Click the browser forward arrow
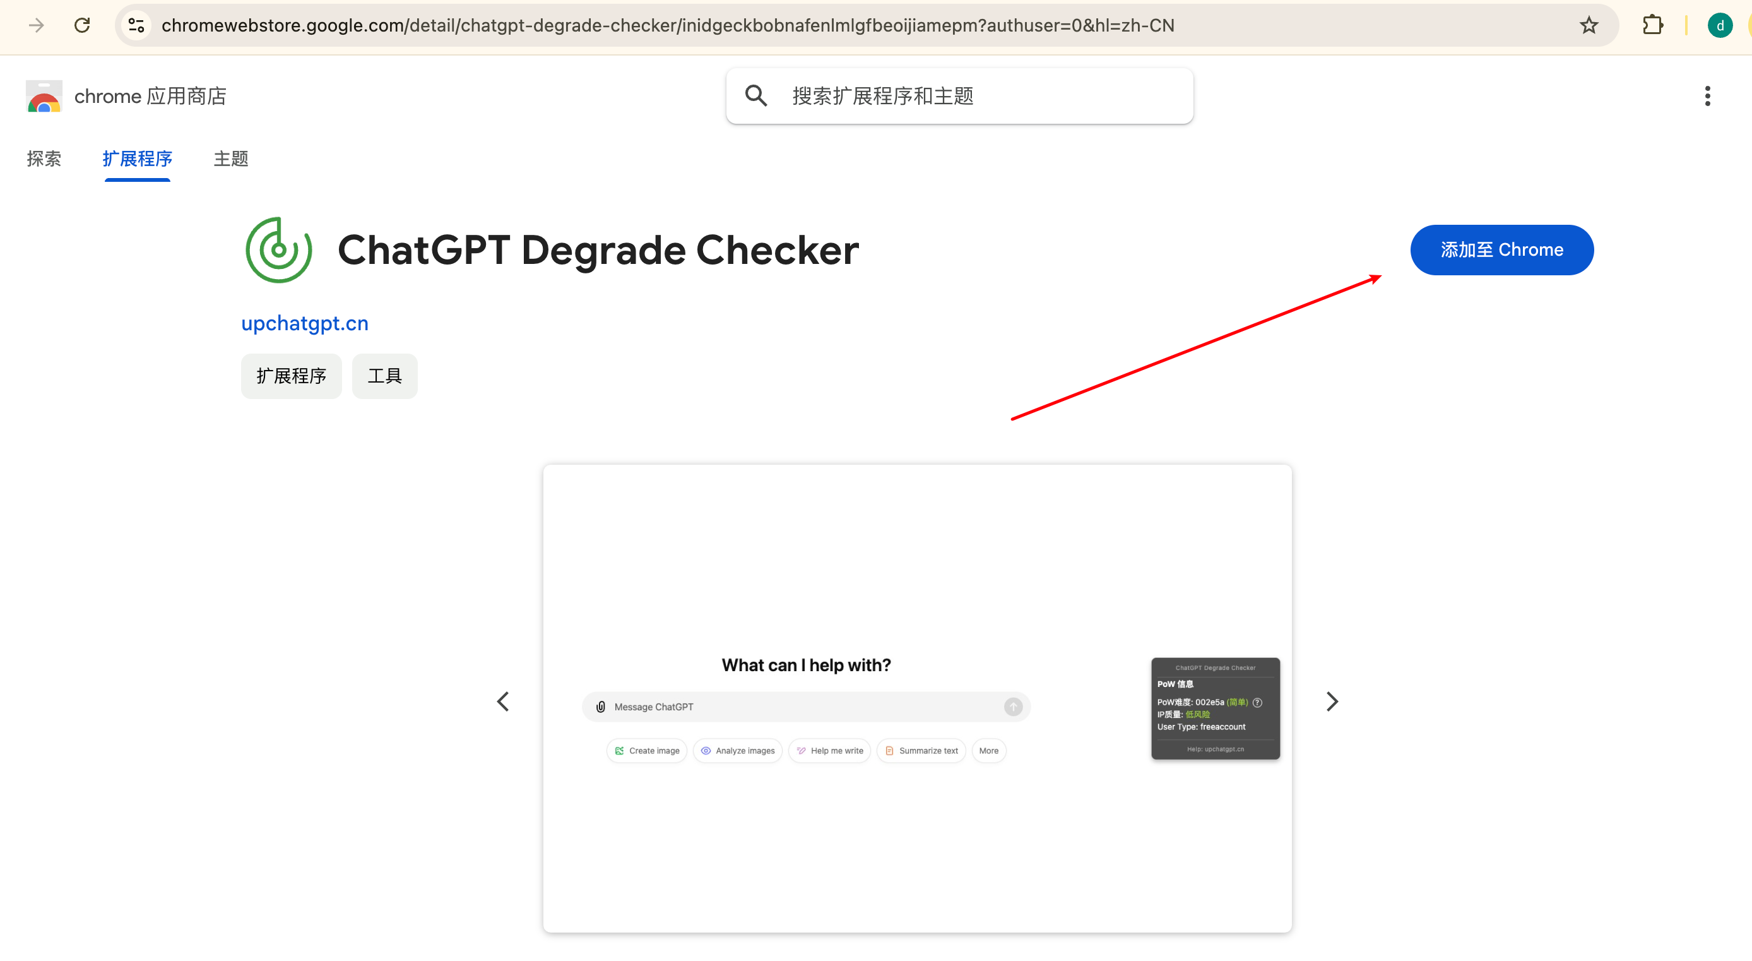 36,25
